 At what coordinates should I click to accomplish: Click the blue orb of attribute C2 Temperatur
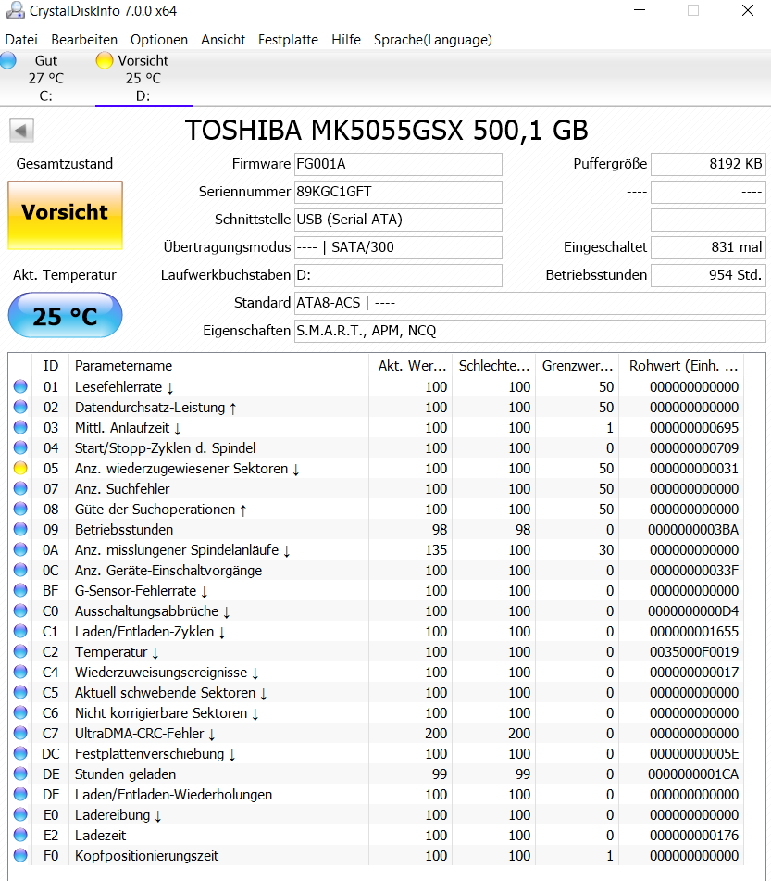pyautogui.click(x=20, y=652)
